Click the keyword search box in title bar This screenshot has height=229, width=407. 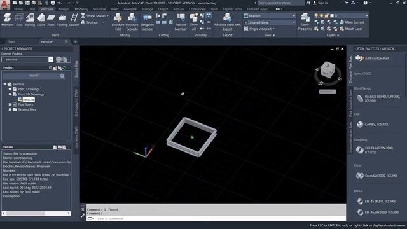[280, 3]
